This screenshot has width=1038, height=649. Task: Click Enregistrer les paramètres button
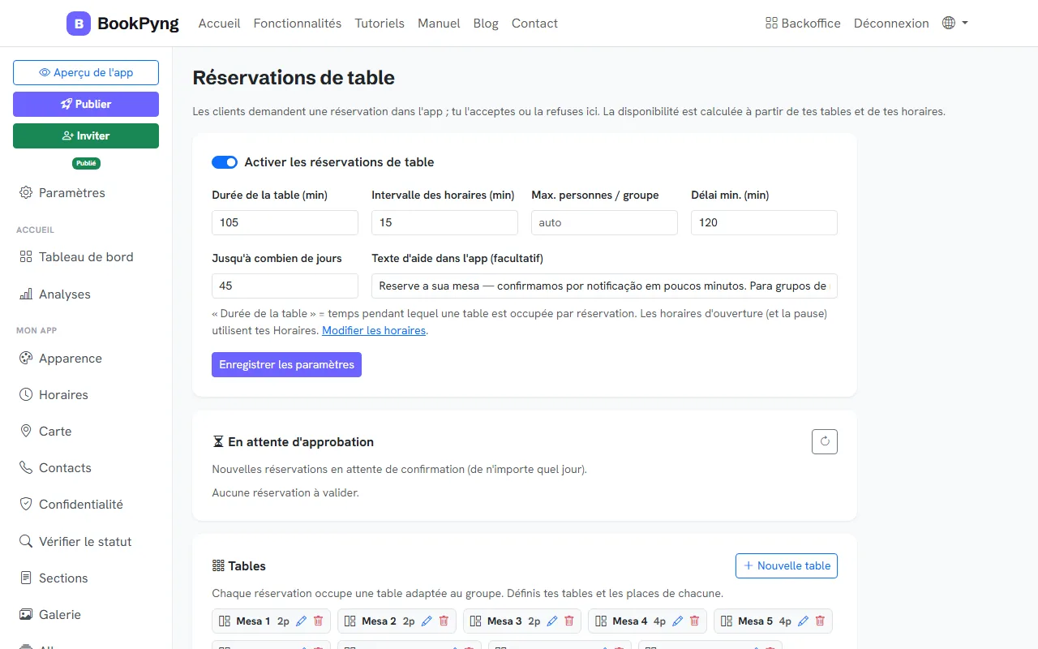[286, 364]
